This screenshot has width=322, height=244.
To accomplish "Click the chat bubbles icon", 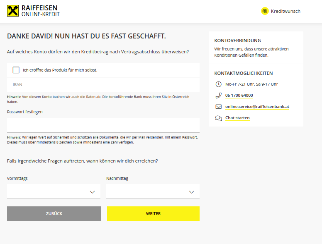I will [x=219, y=118].
